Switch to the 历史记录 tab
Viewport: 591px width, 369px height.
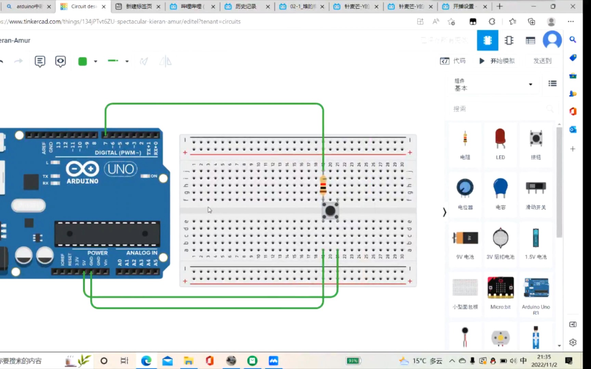246,6
